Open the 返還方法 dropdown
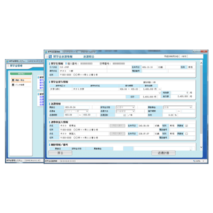Viewport: 213px width, 213px height. [125, 111]
